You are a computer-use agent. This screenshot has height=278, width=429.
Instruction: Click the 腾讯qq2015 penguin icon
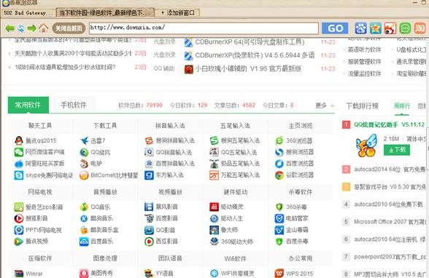pyautogui.click(x=19, y=140)
